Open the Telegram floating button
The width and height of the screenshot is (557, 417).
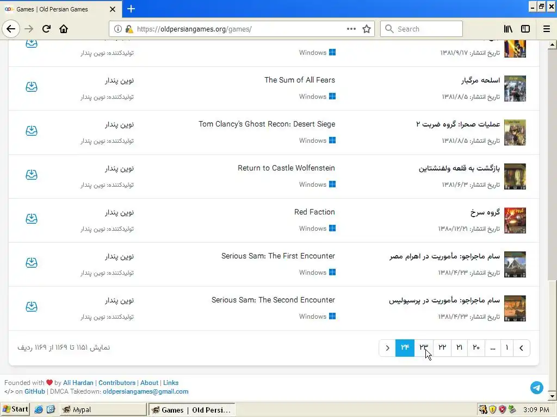[537, 388]
